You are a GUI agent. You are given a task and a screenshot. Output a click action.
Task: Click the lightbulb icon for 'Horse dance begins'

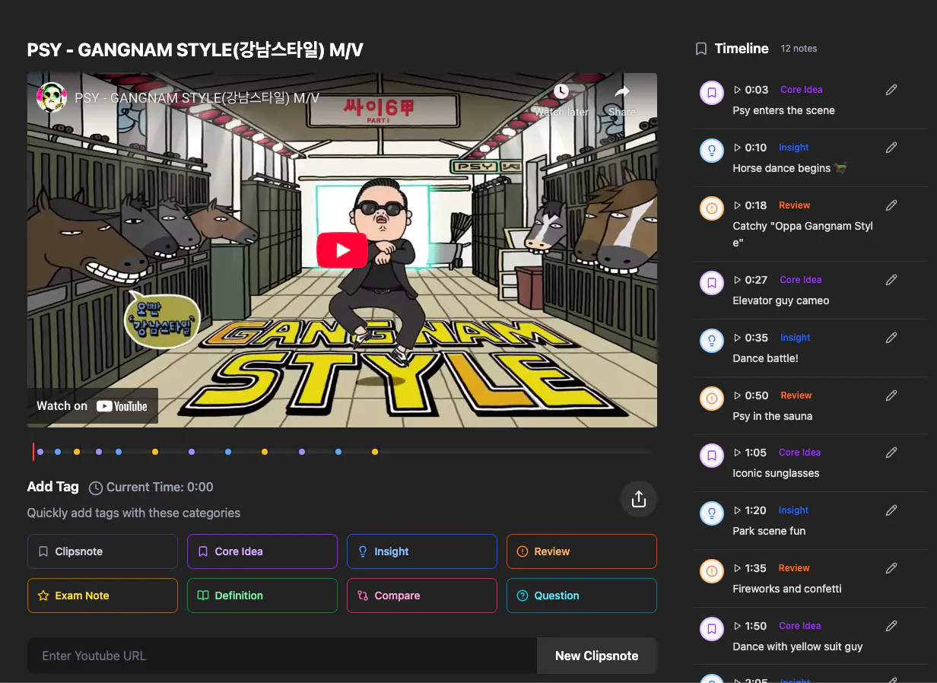pyautogui.click(x=712, y=151)
